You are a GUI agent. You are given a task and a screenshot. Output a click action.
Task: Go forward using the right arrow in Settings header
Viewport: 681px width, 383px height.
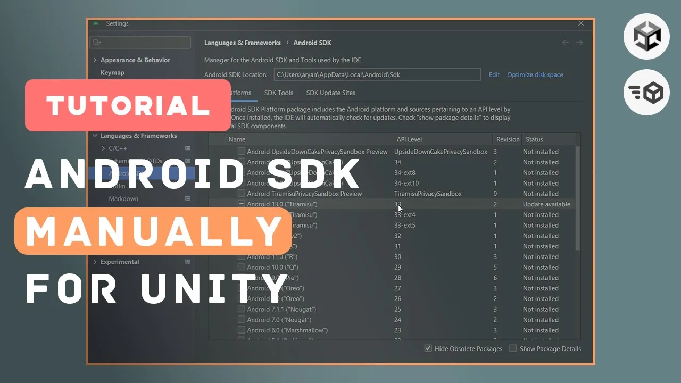[579, 43]
